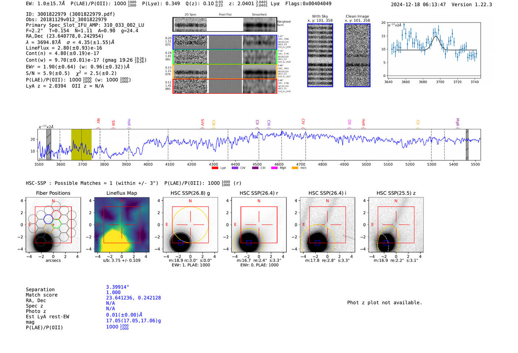This screenshot has height=353, width=518.
Task: Click the CIII dark purple legend swatch
Action: pyautogui.click(x=255, y=168)
